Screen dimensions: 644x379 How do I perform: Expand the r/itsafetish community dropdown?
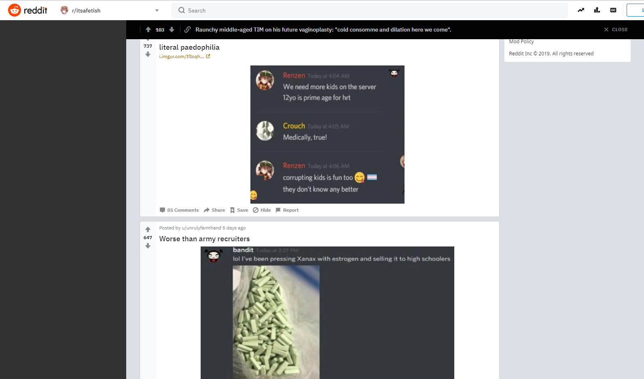157,11
